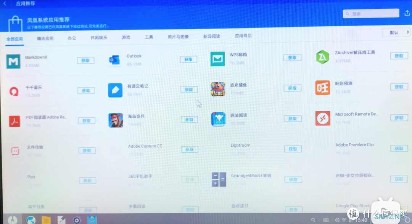Open the 应用商店 tab
Image resolution: width=412 pixels, height=224 pixels.
point(243,35)
